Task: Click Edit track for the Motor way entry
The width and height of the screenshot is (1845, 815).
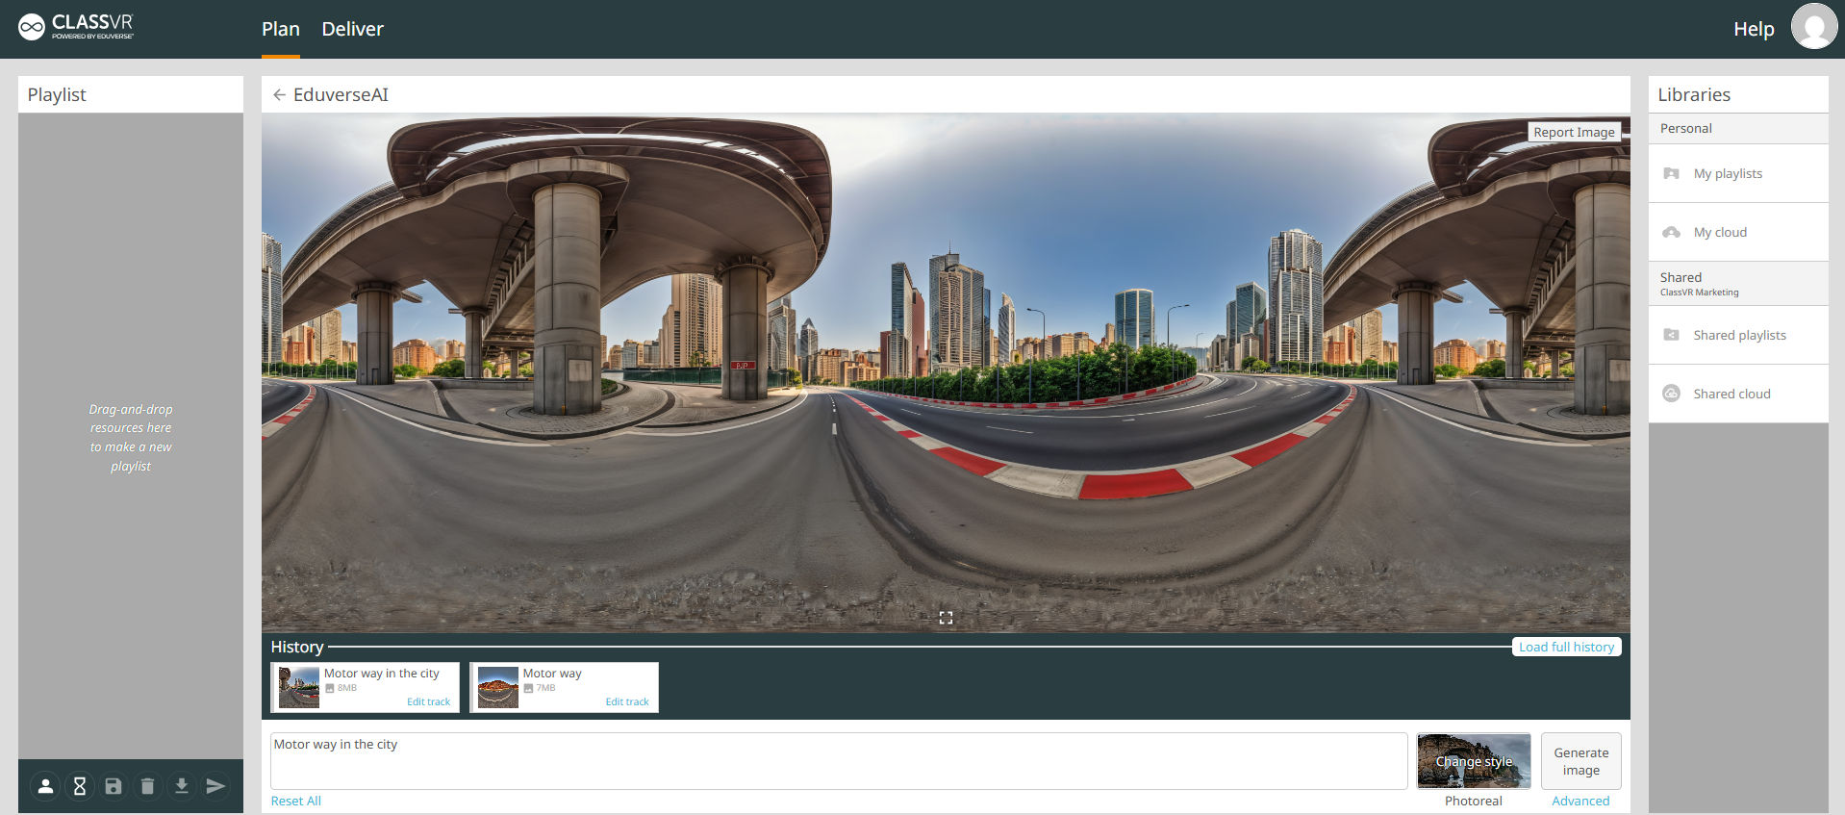Action: 627,701
